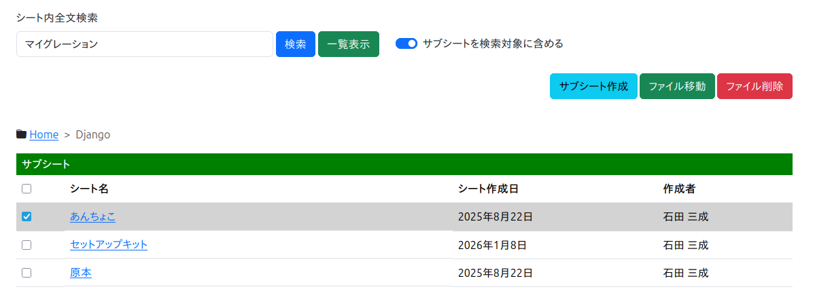815x302 pixels.
Task: Click the 一覧表示 button
Action: click(x=348, y=44)
